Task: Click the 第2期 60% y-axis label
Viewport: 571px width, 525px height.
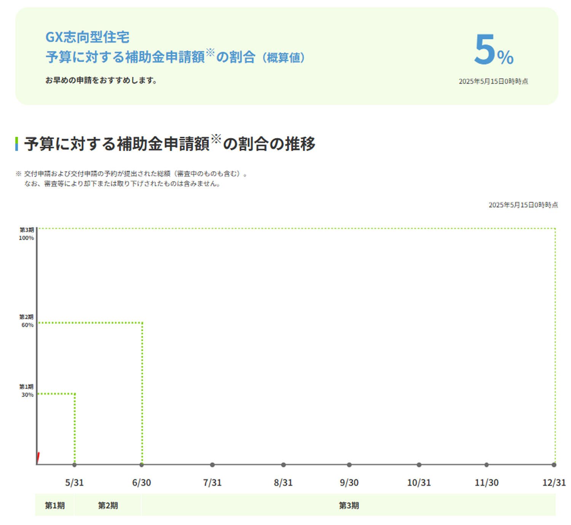Action: point(27,321)
